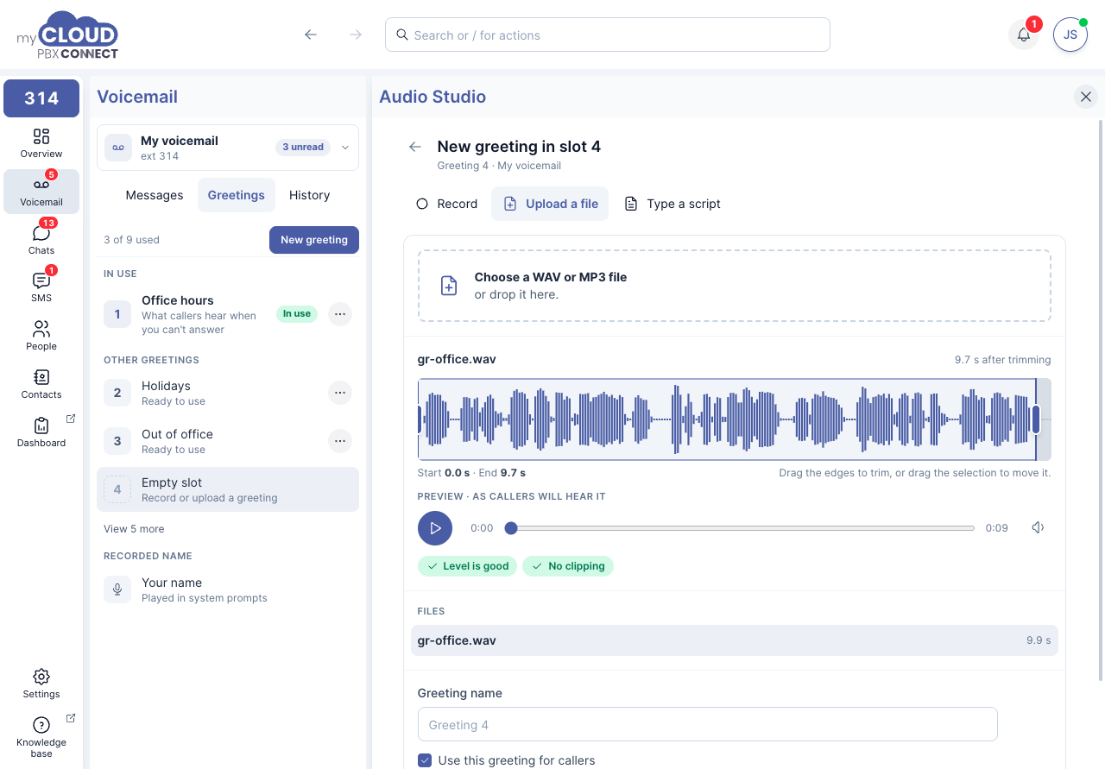This screenshot has height=769, width=1105.
Task: Choose a WAV or MP3 file
Action: coord(735,286)
